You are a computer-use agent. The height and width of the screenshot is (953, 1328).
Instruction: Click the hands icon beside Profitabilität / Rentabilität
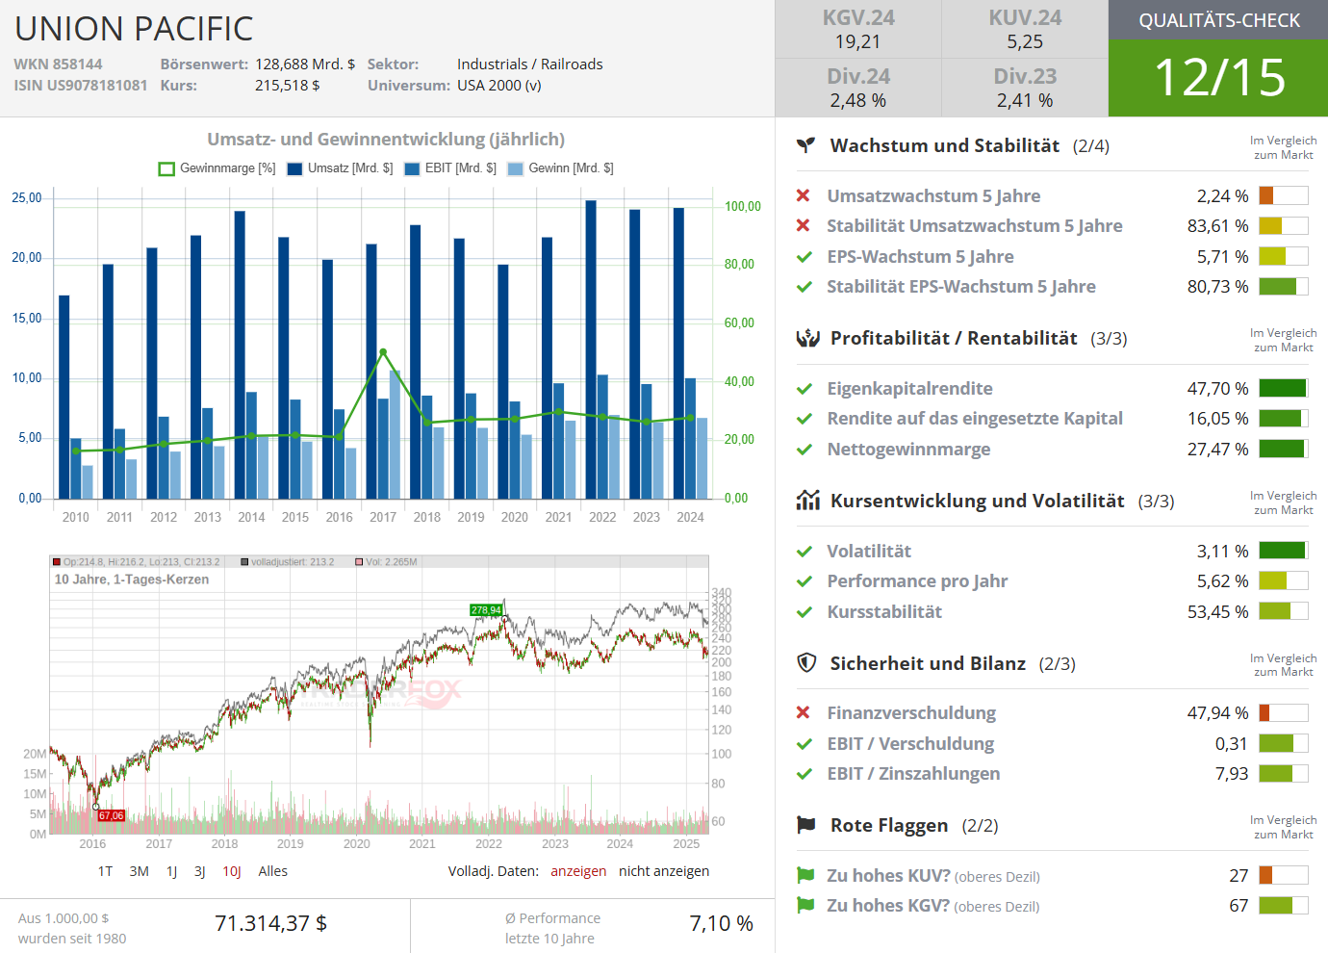807,338
